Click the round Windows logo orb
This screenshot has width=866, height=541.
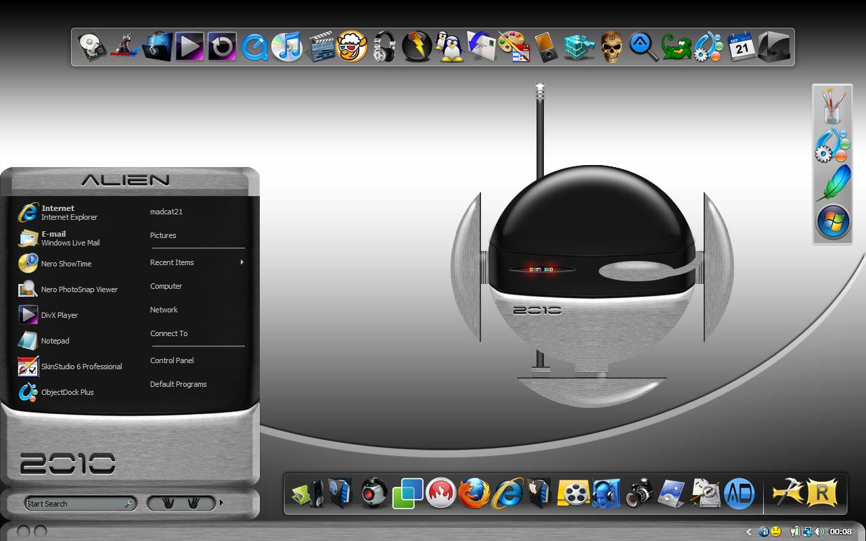pos(833,222)
